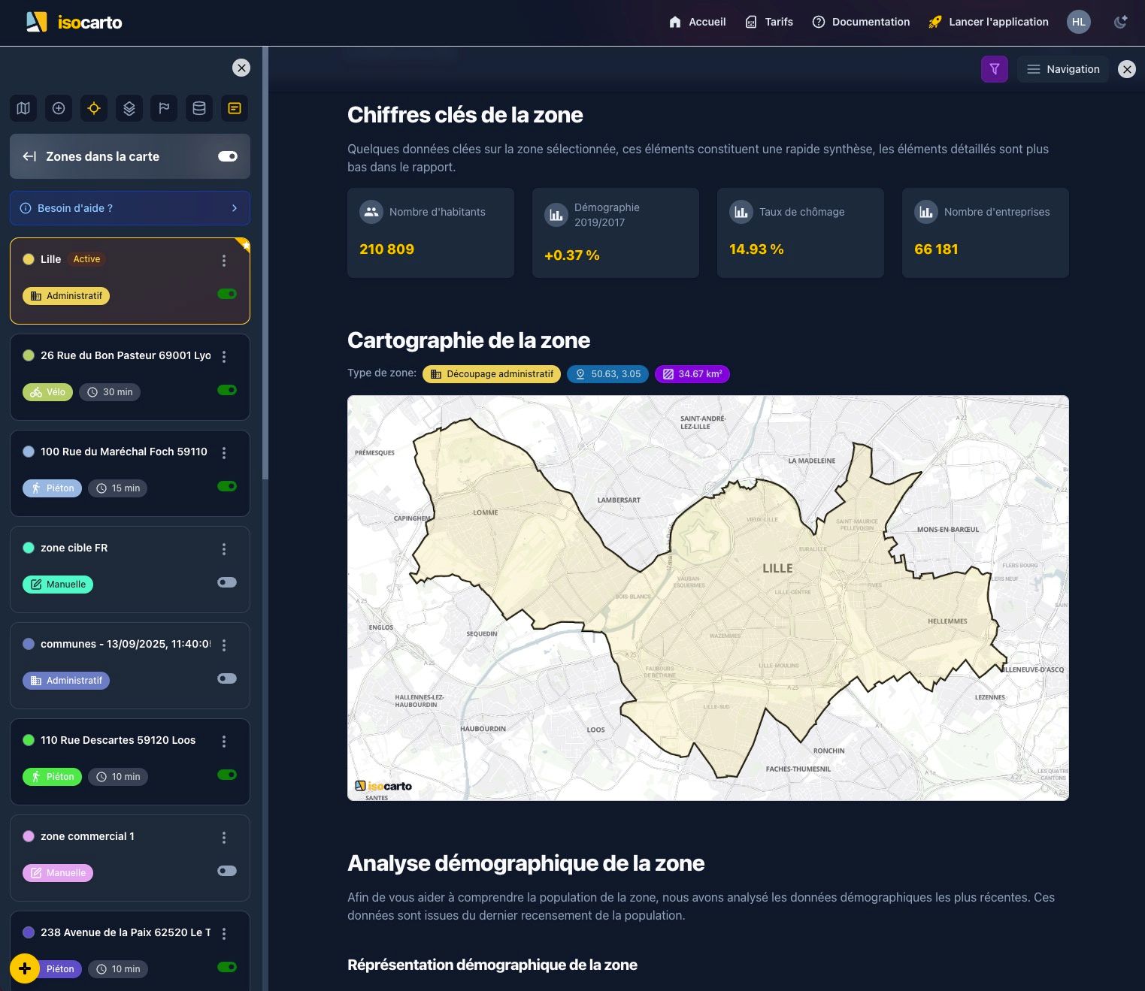
Task: Select the map icon in the sidebar
Action: coord(23,108)
